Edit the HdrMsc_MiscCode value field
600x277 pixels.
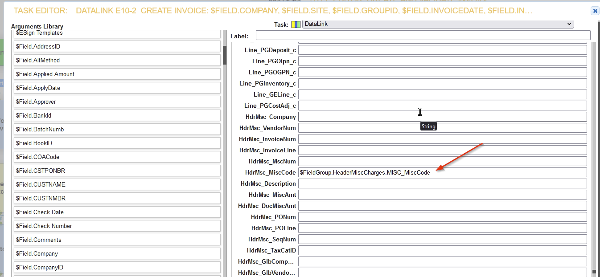tap(444, 172)
